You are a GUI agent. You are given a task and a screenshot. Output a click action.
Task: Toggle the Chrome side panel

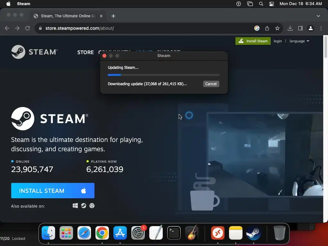point(300,28)
